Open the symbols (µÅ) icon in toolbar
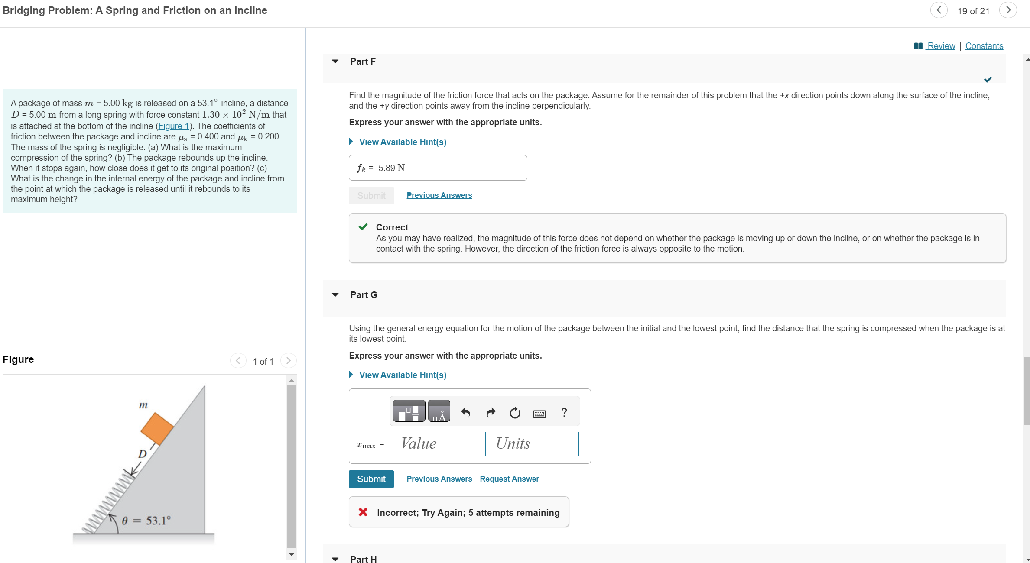Screen dimensions: 1030x563 coord(439,411)
